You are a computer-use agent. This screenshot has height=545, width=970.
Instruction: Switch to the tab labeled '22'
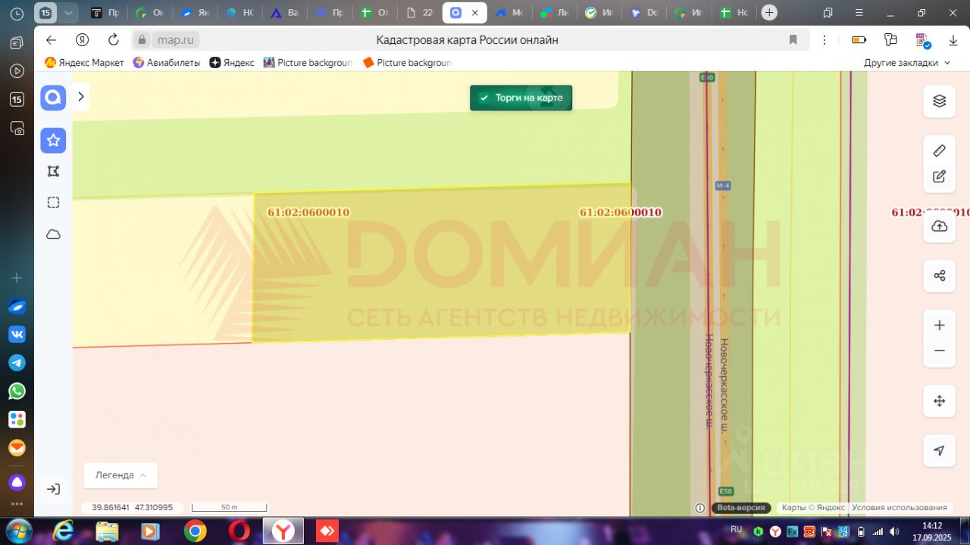click(x=419, y=13)
